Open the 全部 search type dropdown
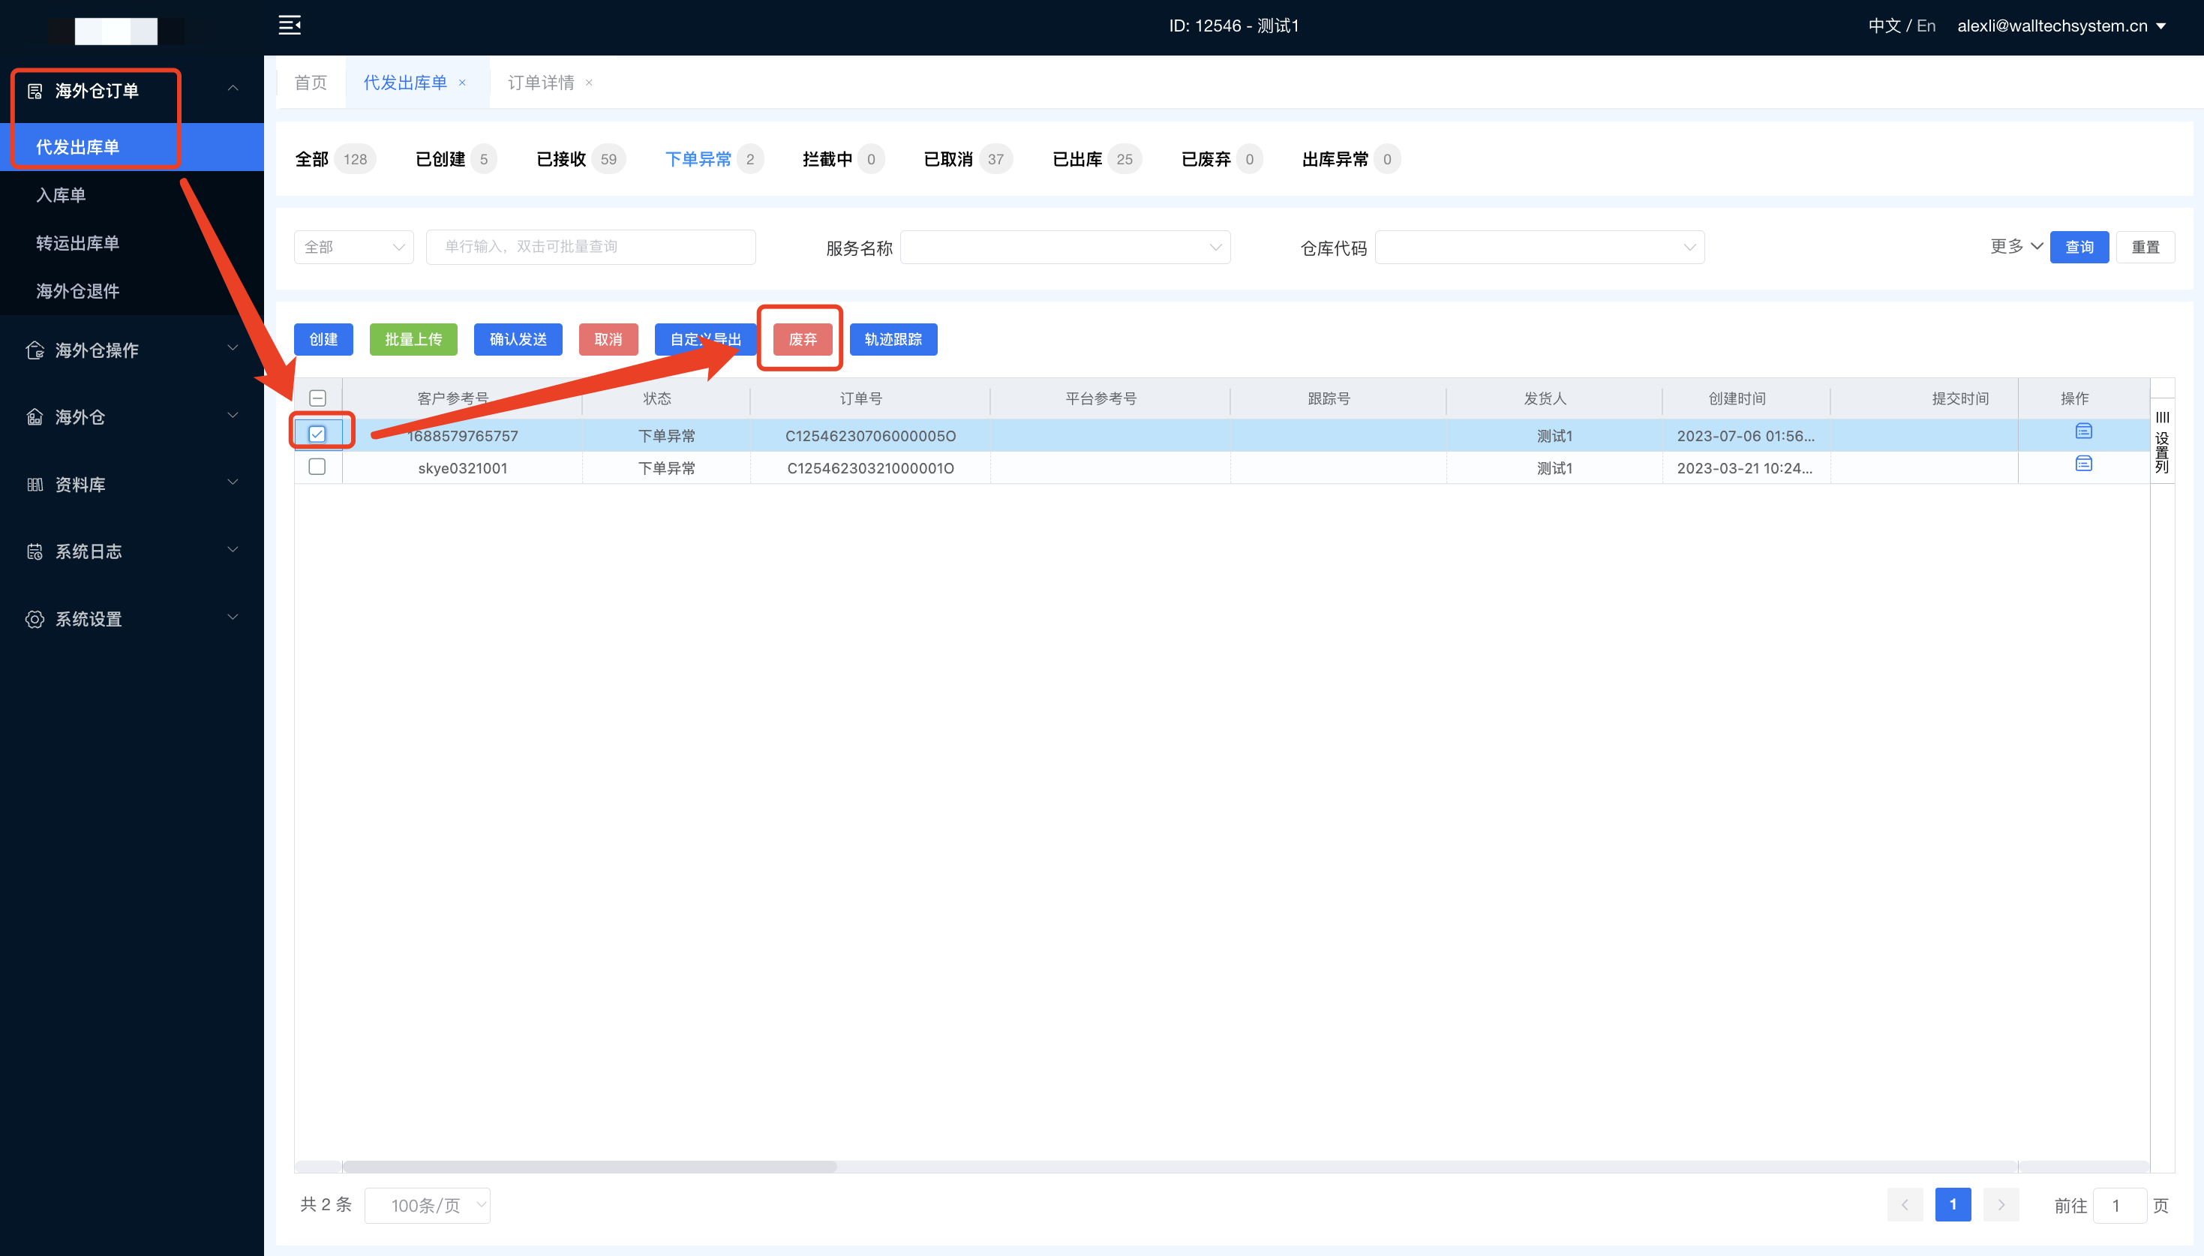Screen dimensions: 2204x1256 pyautogui.click(x=353, y=247)
